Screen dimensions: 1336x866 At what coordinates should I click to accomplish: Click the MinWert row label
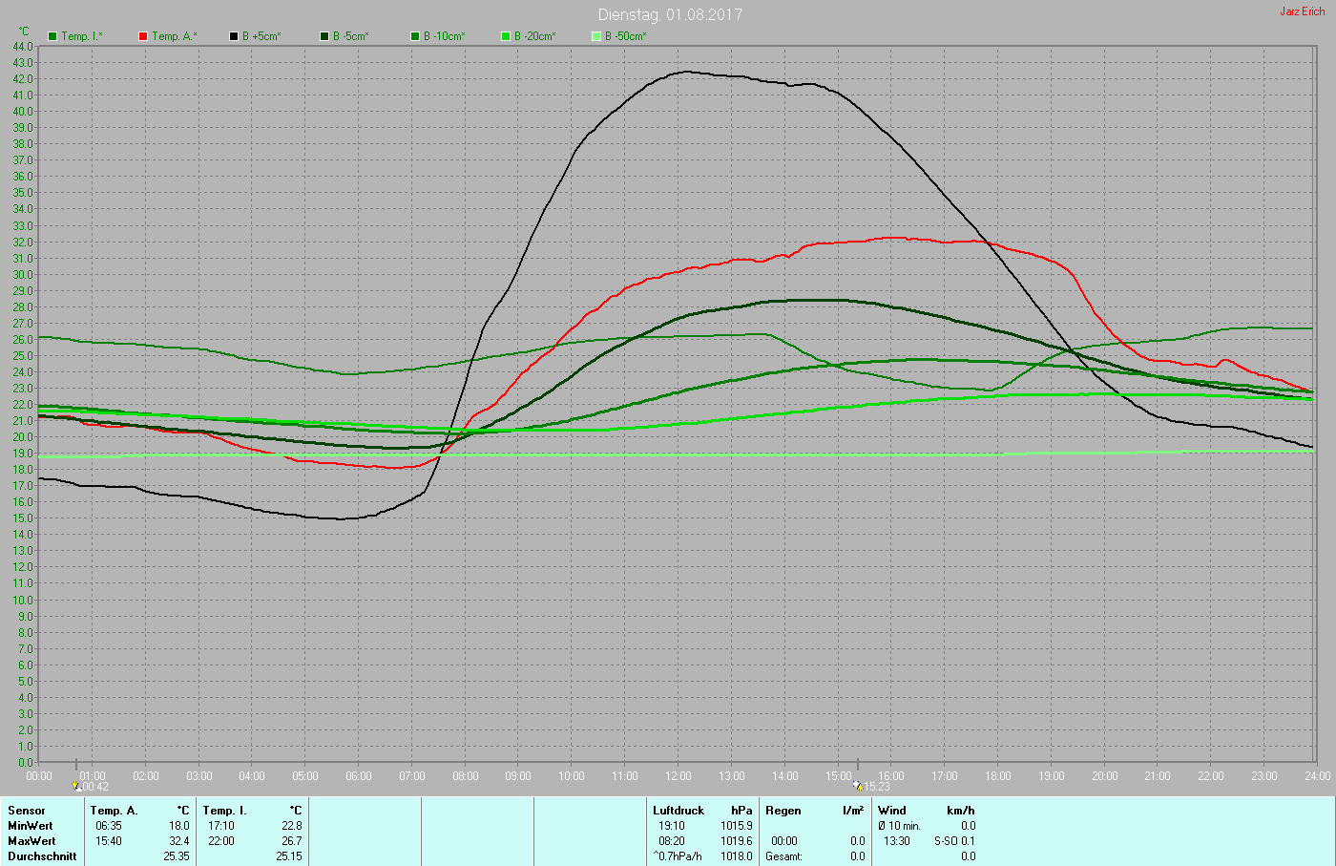30,826
